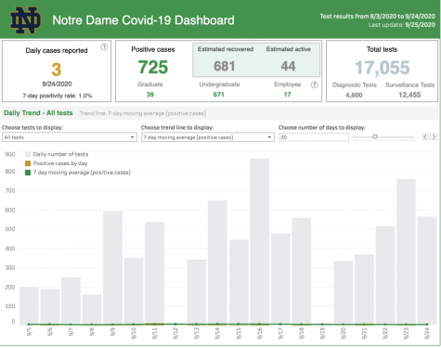Click the 9/5 daily tests bar
Screen dimensions: 441x348
(29, 305)
